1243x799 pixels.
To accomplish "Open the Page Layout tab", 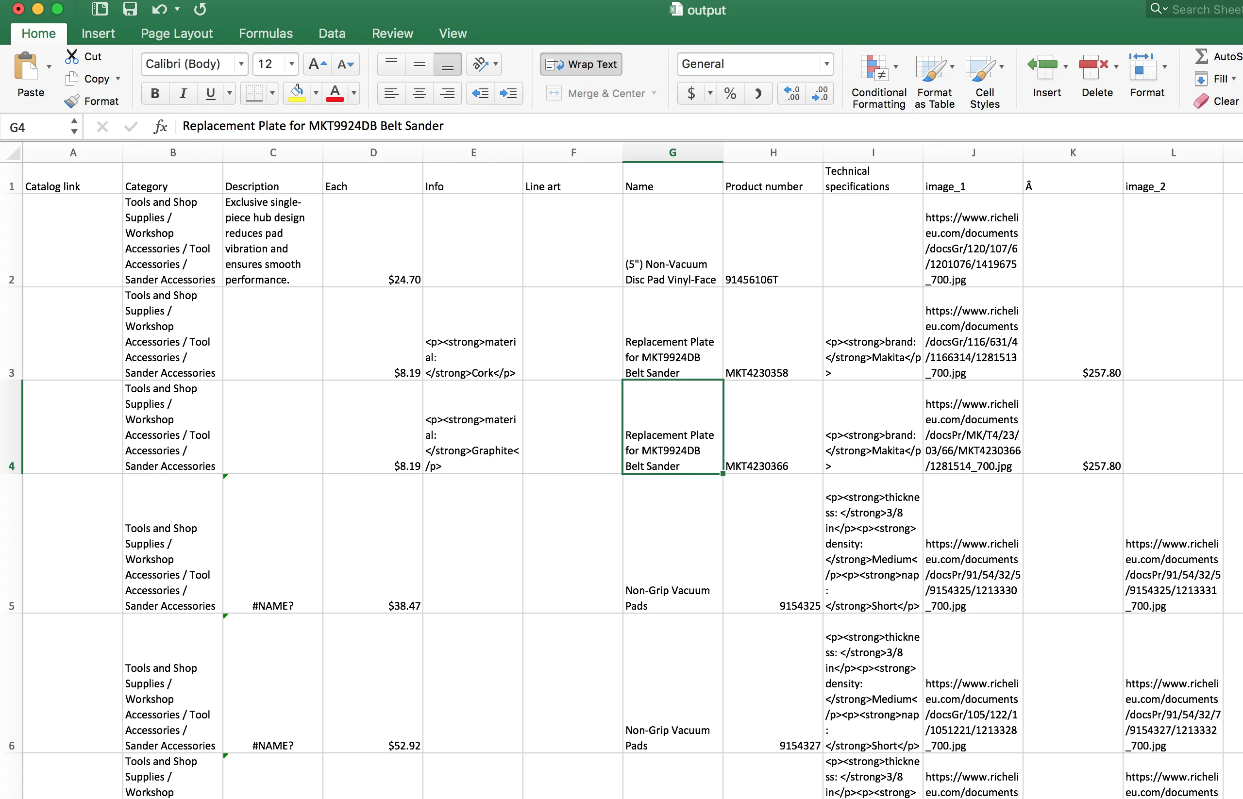I will coord(176,33).
